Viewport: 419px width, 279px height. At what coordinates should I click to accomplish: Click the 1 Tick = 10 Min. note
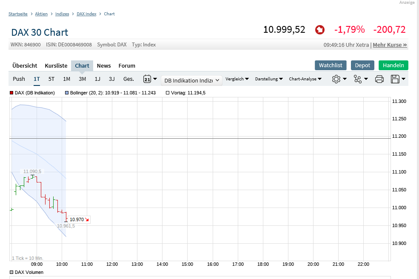[x=28, y=258]
